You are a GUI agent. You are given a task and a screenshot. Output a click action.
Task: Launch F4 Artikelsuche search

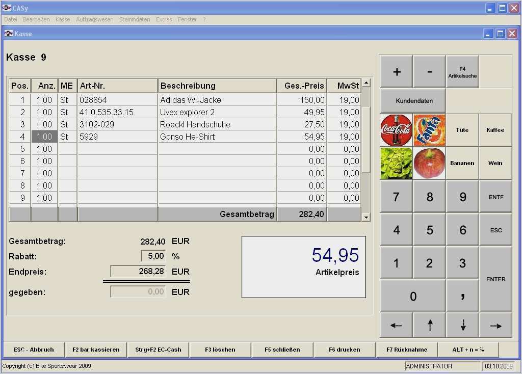pyautogui.click(x=462, y=72)
